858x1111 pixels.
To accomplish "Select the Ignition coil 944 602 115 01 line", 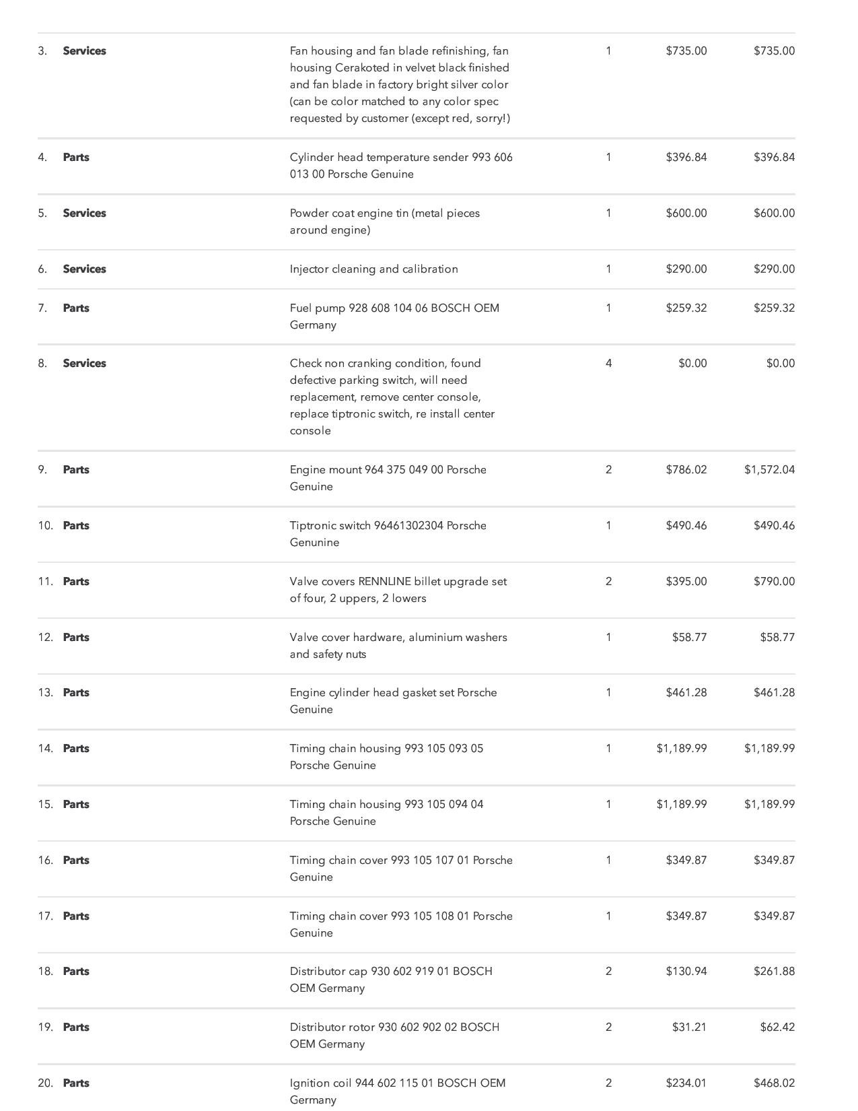I will [397, 1091].
